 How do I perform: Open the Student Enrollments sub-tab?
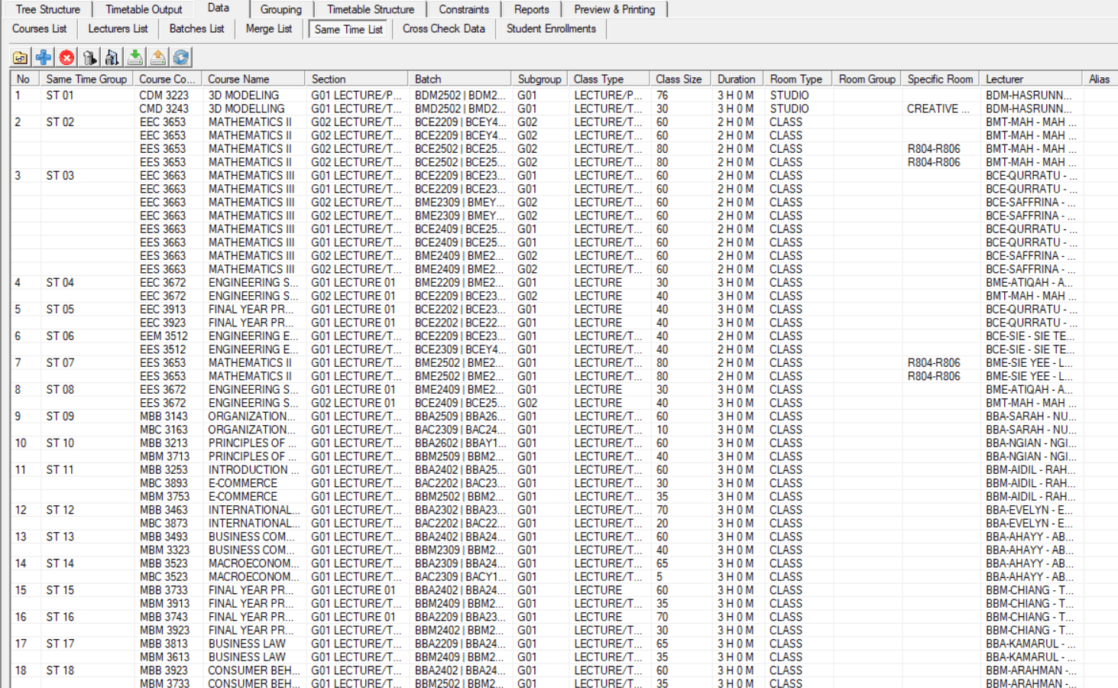(551, 29)
